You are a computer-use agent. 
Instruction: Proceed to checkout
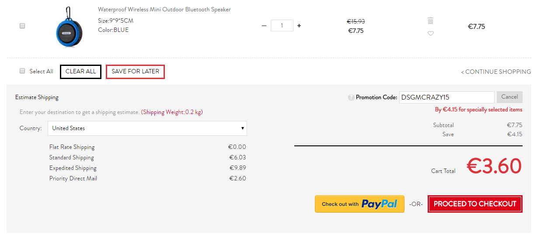coord(475,204)
